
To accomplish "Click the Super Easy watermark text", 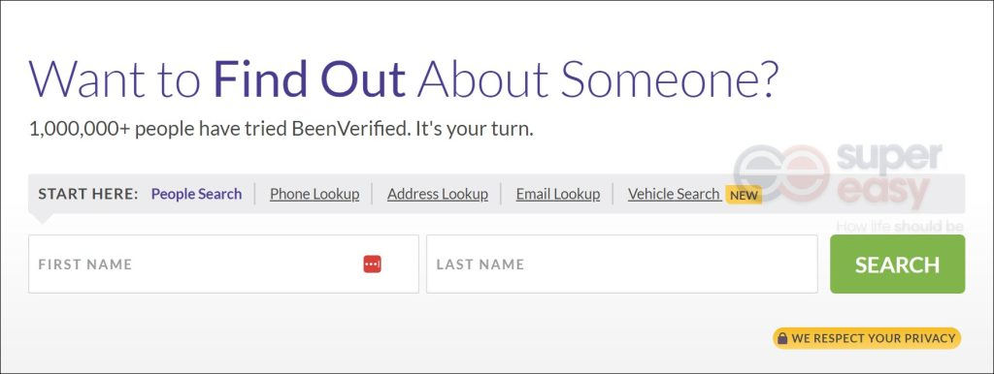I will pyautogui.click(x=887, y=176).
